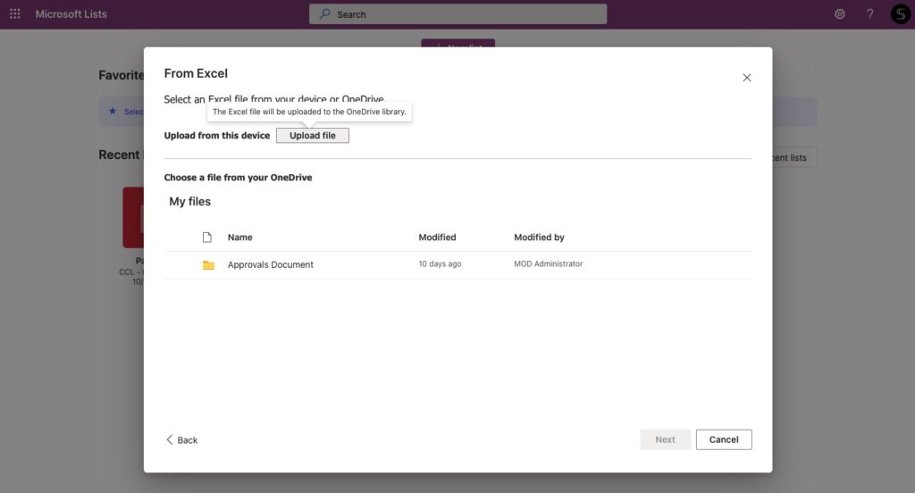Image resolution: width=915 pixels, height=493 pixels.
Task: Open the account profile avatar
Action: pyautogui.click(x=901, y=14)
